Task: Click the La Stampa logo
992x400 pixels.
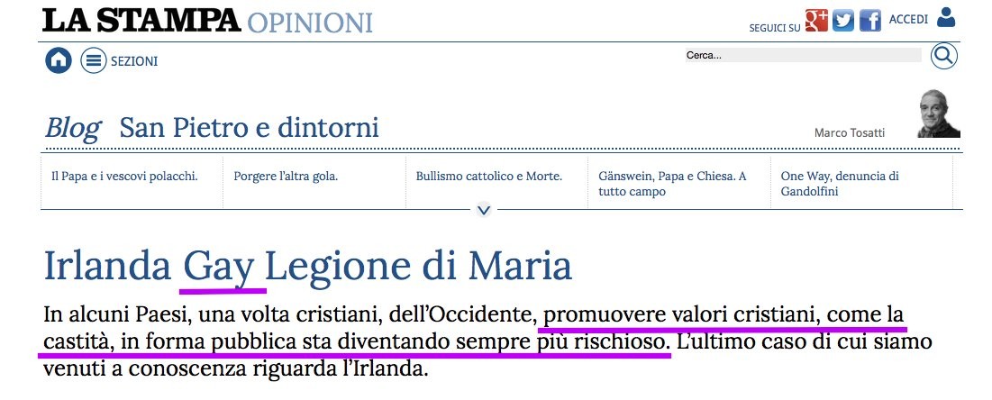Action: tap(141, 20)
